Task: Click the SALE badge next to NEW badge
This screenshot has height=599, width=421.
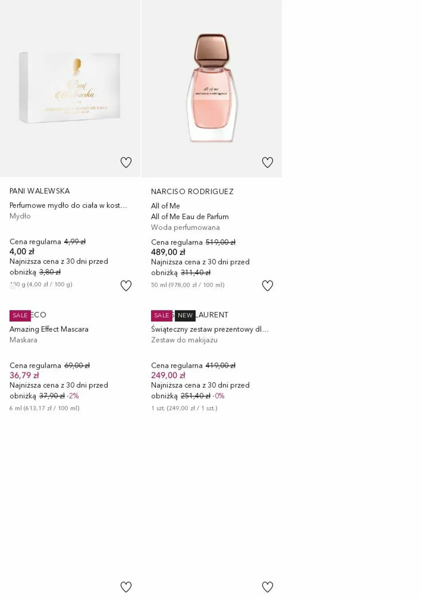Action: [161, 315]
